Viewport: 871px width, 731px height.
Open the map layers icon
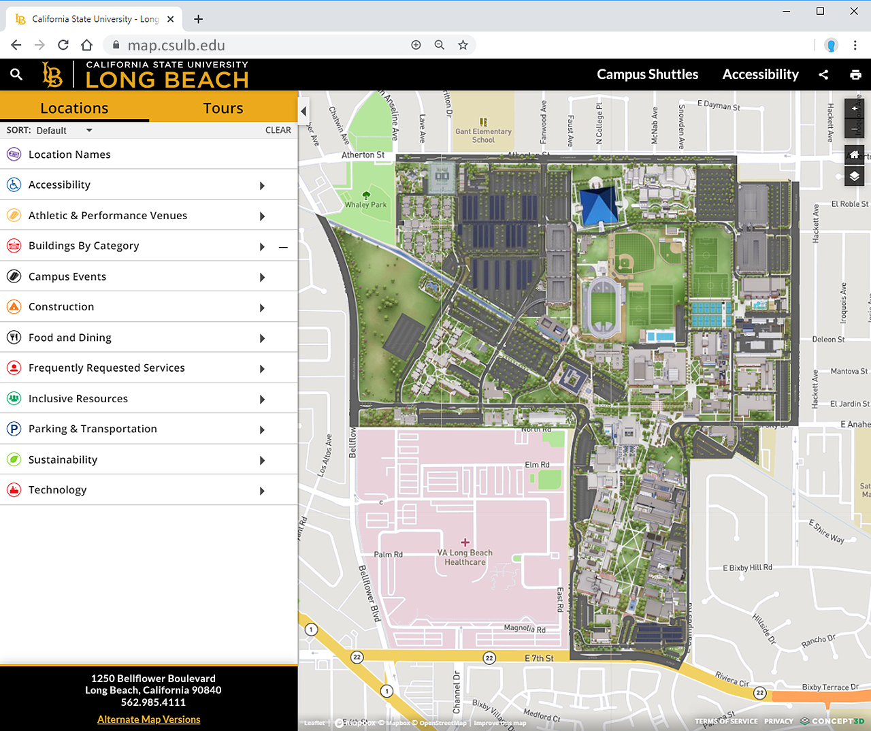click(x=854, y=176)
